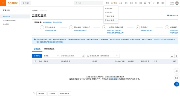Screen dimensions: 180x102
Task: Open the notifications bell
Action: click(145, 3)
